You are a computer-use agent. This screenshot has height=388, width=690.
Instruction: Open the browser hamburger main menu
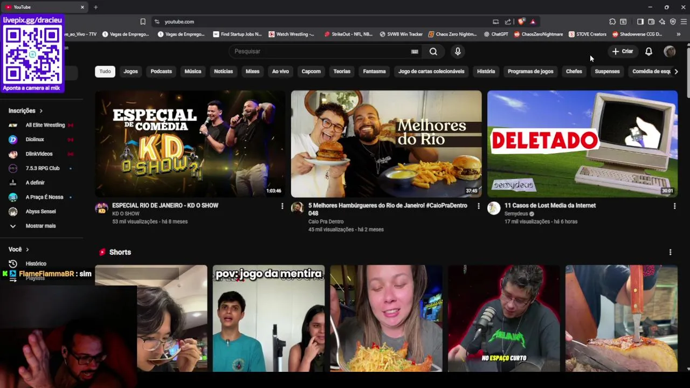click(x=684, y=22)
